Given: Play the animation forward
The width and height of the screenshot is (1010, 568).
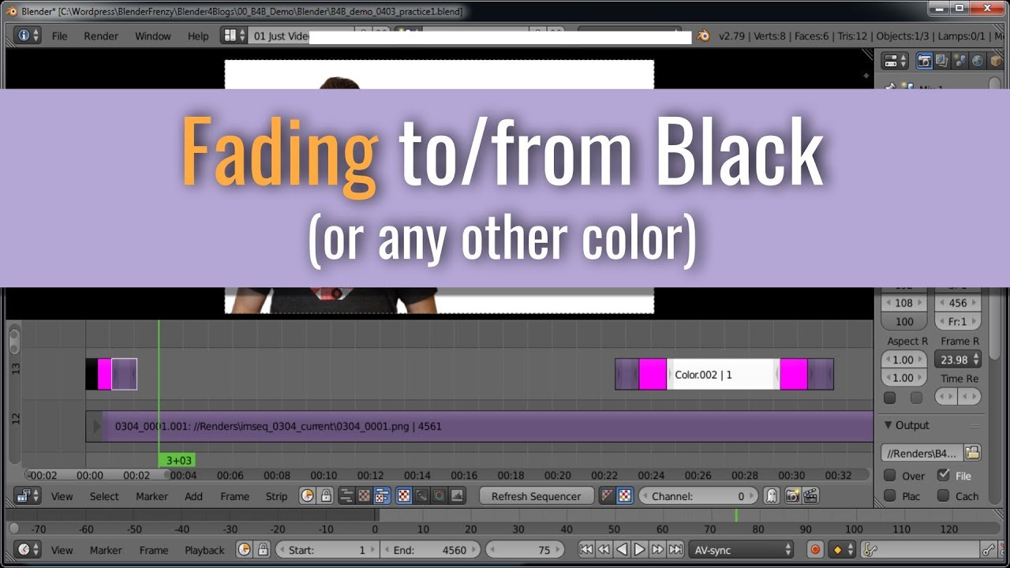Looking at the screenshot, I should pyautogui.click(x=640, y=550).
